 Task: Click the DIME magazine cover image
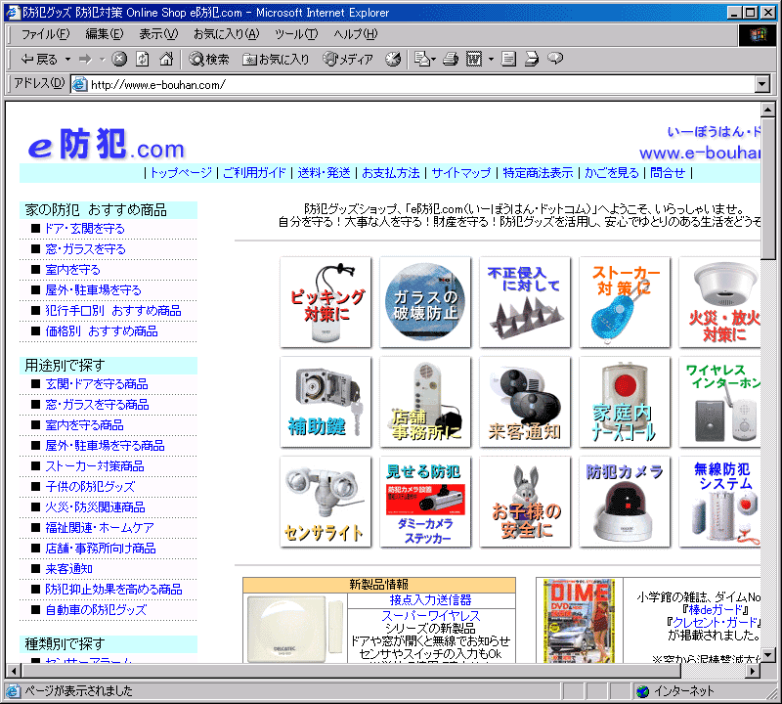579,621
